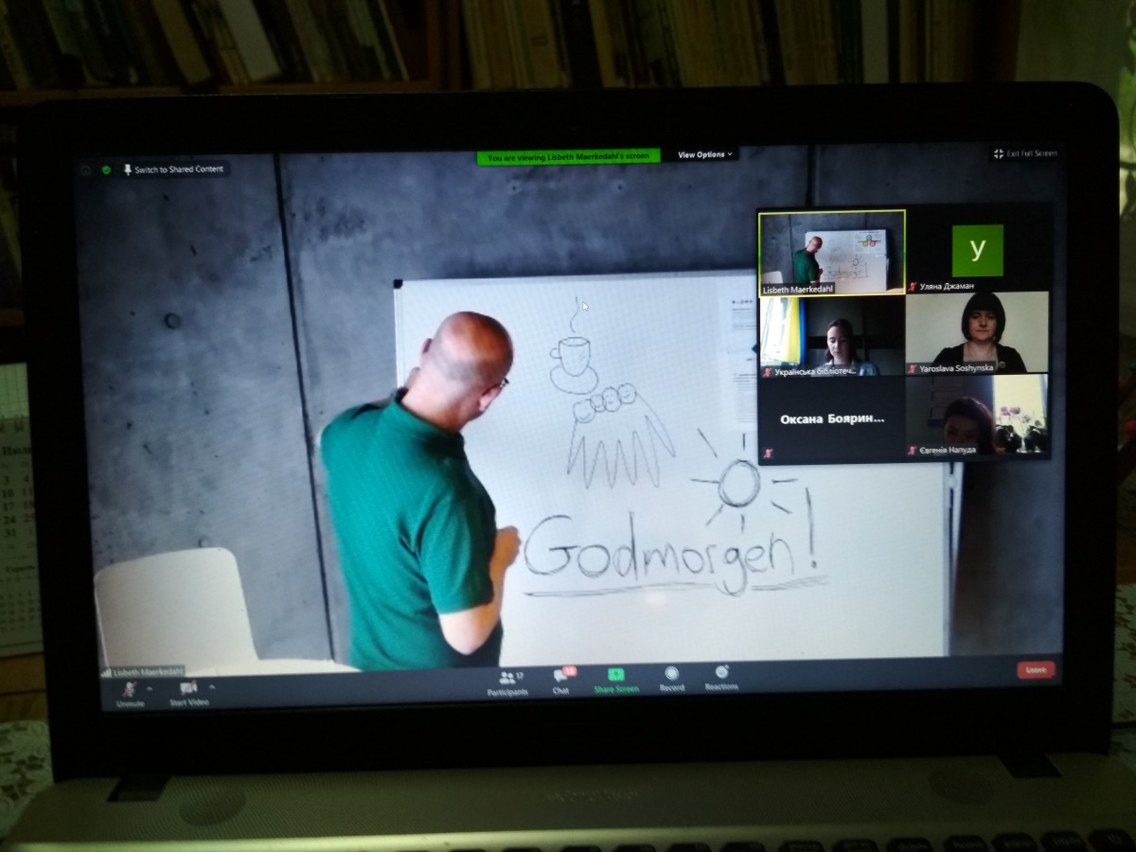Click the green 'У' avatar tile

pos(977,250)
